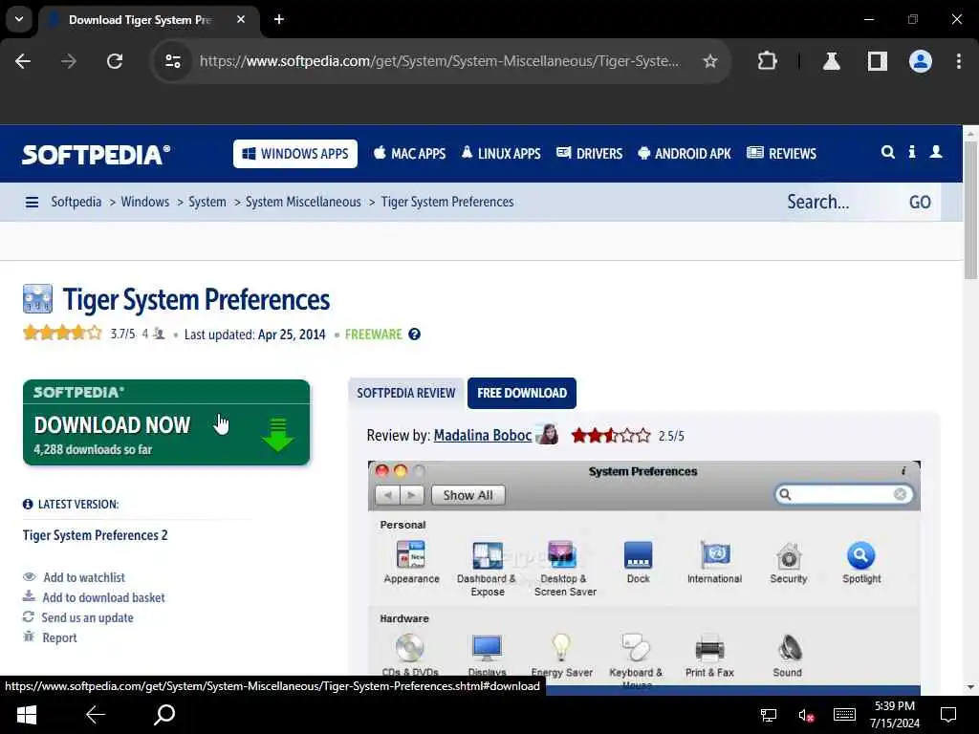Go to Windows breadcrumb link

click(x=145, y=202)
